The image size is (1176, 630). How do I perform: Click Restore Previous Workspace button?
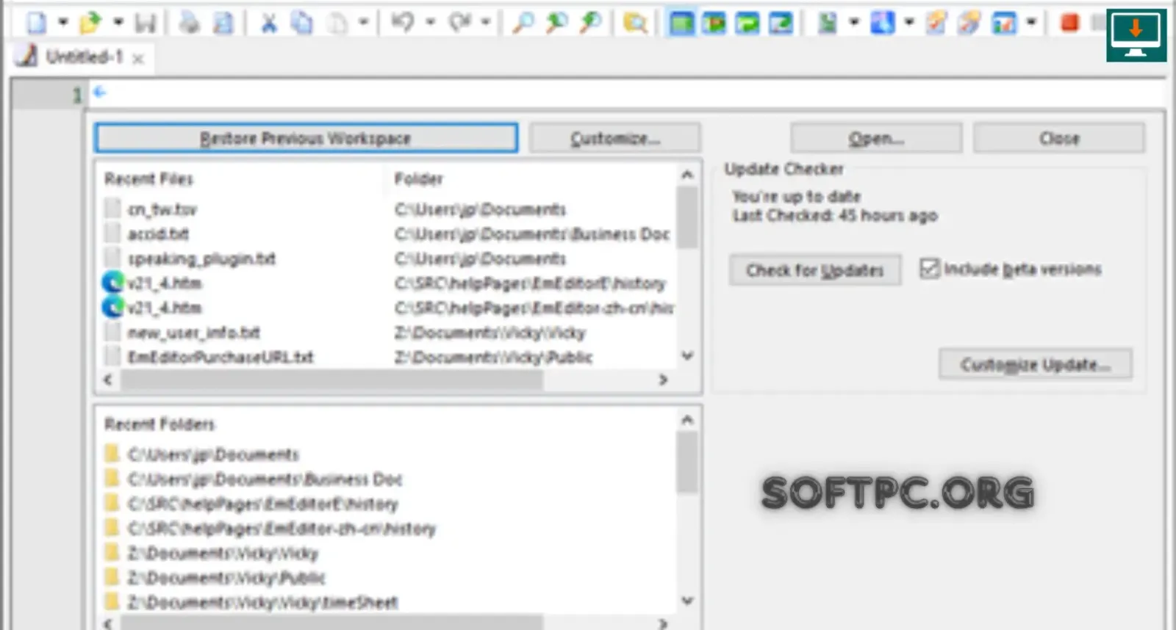pos(306,138)
